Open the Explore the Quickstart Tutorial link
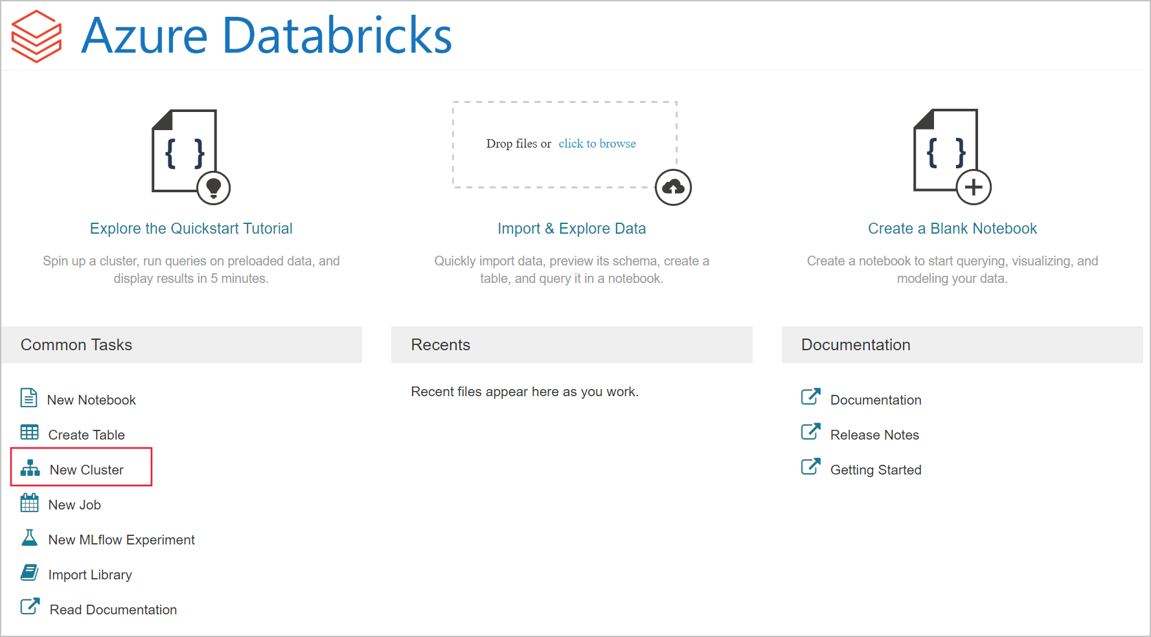1151x637 pixels. coord(191,228)
